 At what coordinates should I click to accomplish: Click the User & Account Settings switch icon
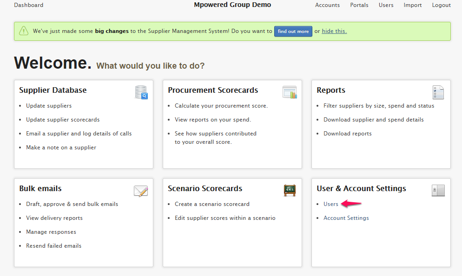[x=438, y=191]
